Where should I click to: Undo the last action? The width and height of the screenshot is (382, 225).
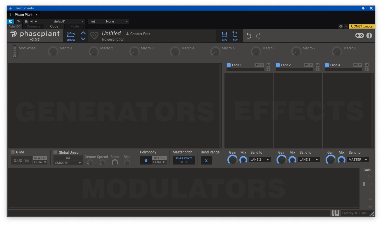pos(249,36)
